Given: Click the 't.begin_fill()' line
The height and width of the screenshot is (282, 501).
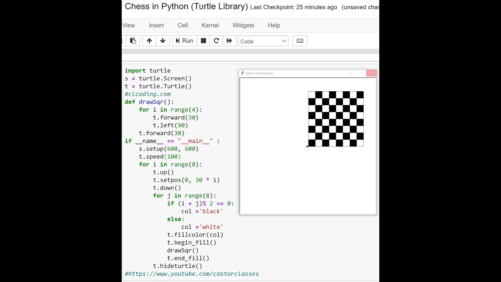Looking at the screenshot, I should (x=191, y=243).
